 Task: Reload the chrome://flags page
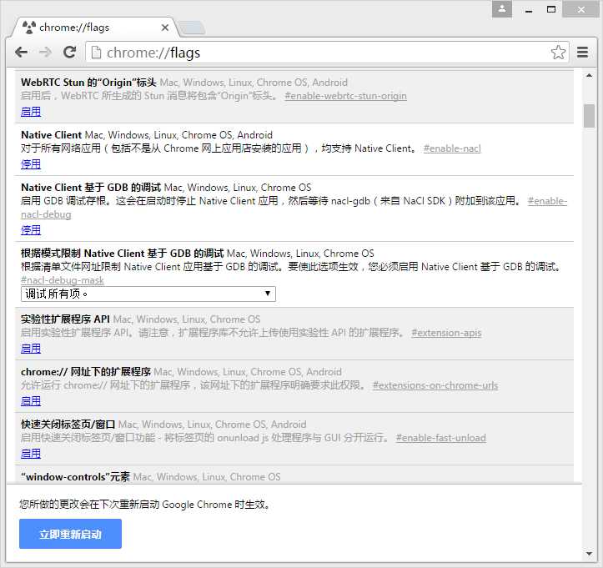click(x=69, y=52)
